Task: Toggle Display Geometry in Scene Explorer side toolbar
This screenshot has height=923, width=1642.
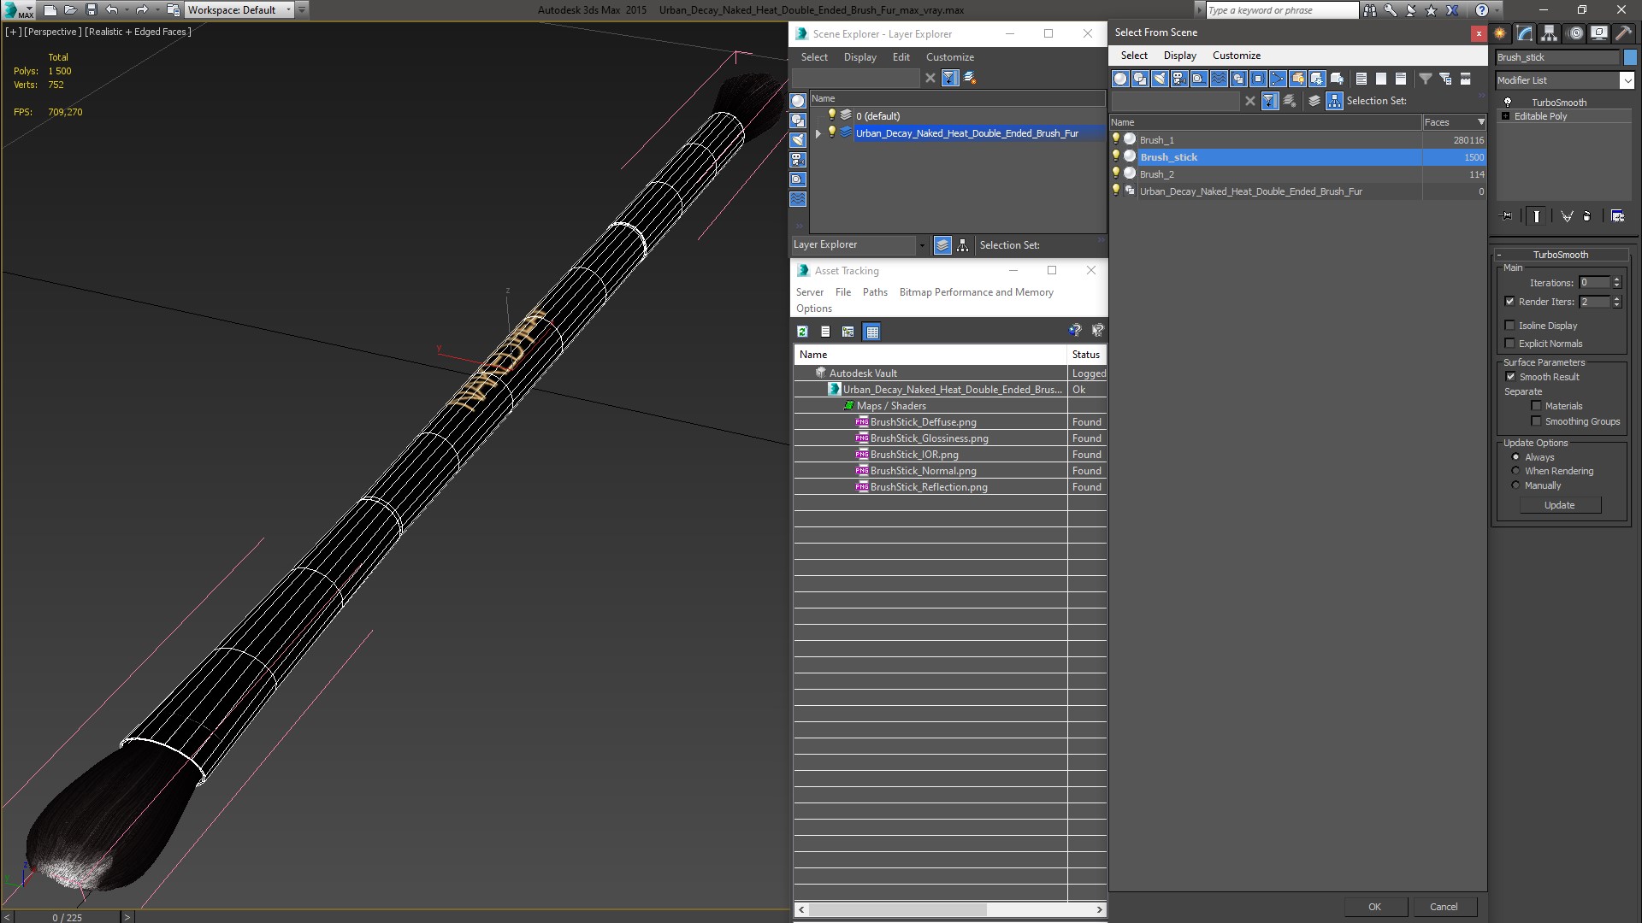Action: tap(798, 101)
